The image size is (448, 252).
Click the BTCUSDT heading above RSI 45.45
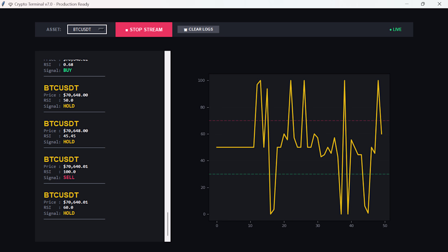point(61,123)
